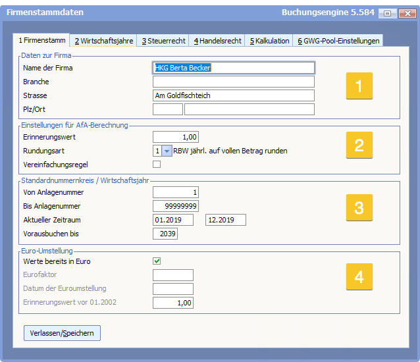Close the Firmenstammdaten window
The image size is (420, 362).
[x=406, y=13]
